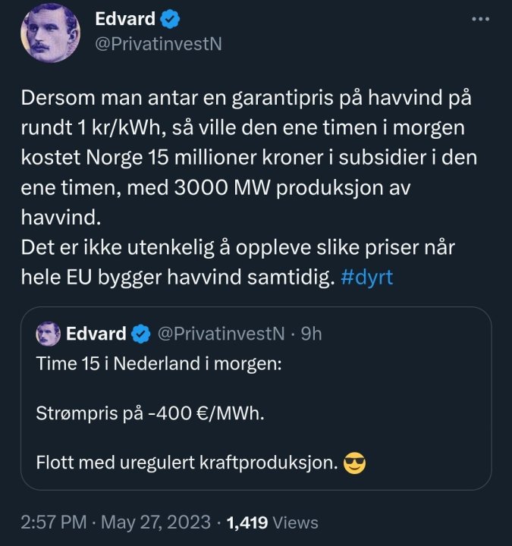The image size is (512, 546).
Task: Click the blue verified badge beside the top Edvard name
Action: 171,17
